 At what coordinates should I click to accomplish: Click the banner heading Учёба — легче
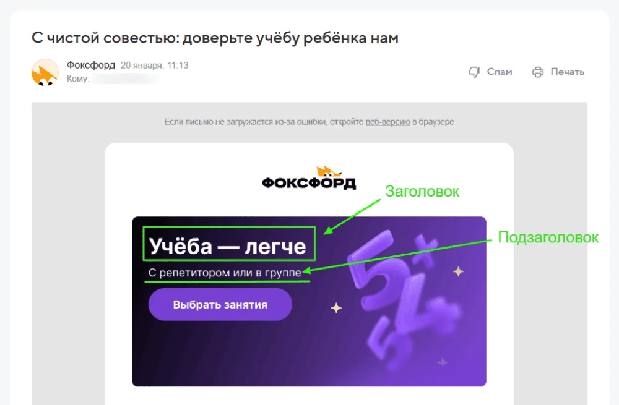point(228,247)
